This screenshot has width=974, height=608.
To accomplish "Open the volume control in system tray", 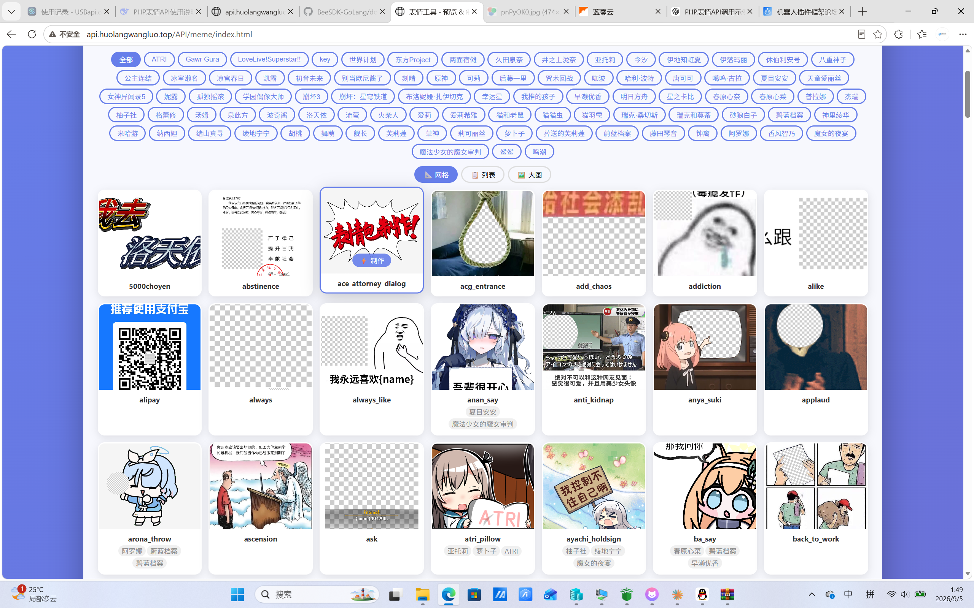I will [905, 594].
